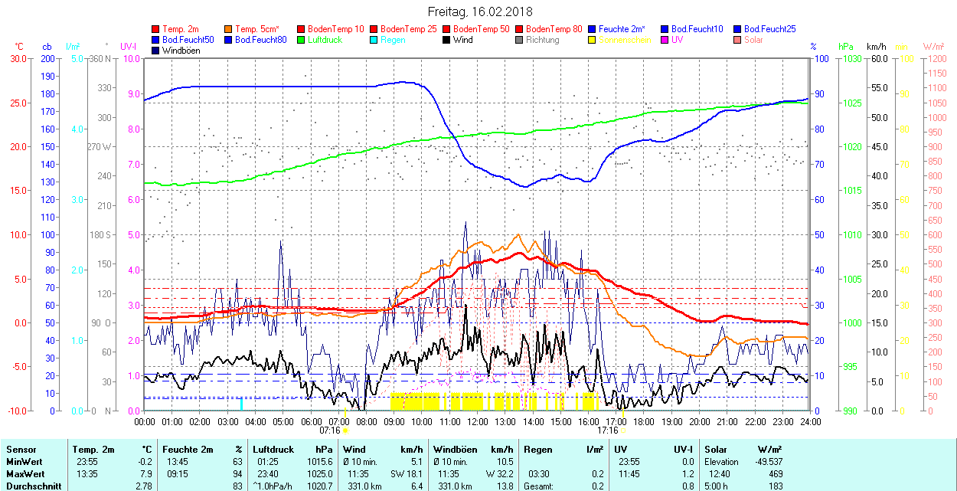Image resolution: width=957 pixels, height=491 pixels.
Task: Select the MaxWert row label in table
Action: pyautogui.click(x=24, y=475)
